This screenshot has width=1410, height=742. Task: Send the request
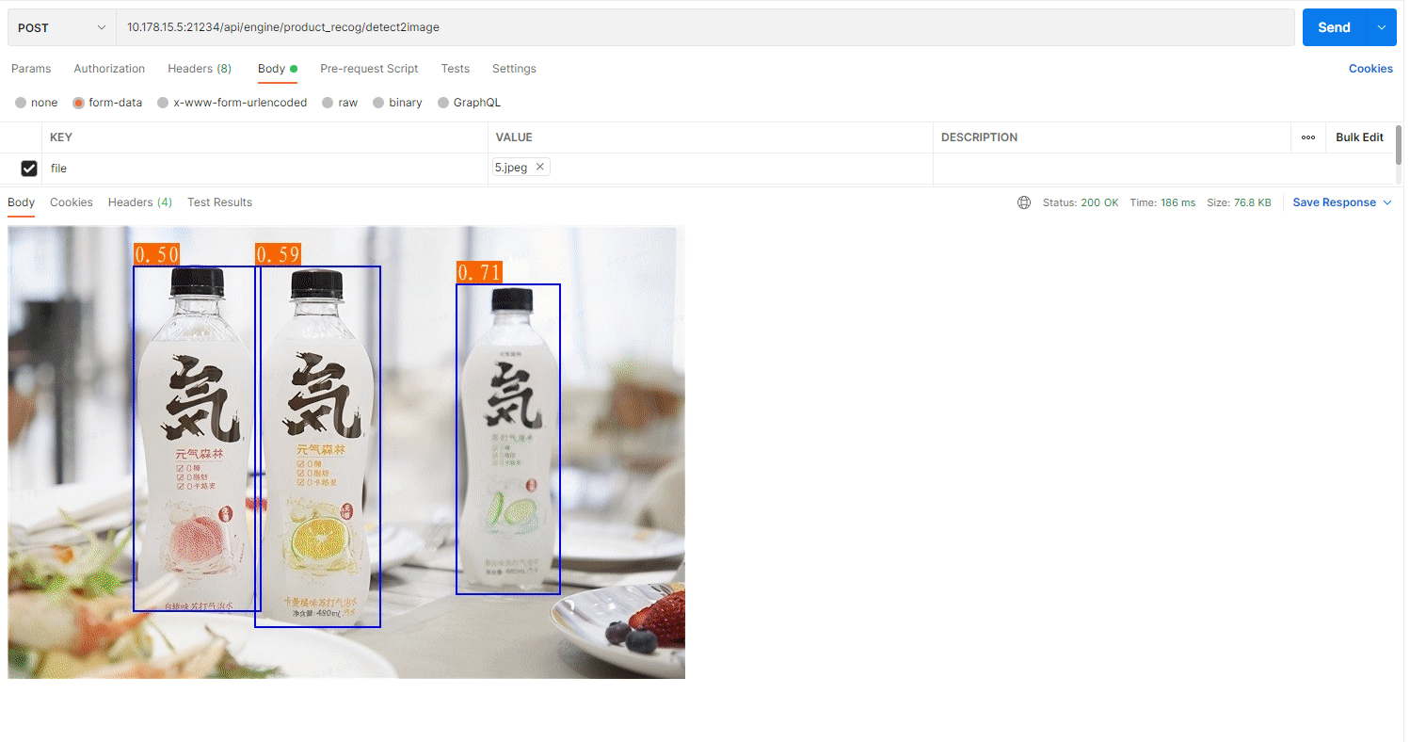pyautogui.click(x=1334, y=27)
